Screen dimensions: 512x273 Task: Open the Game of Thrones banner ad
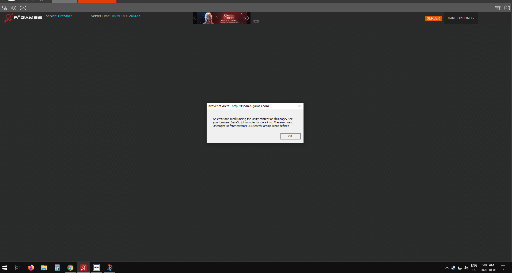pos(221,18)
